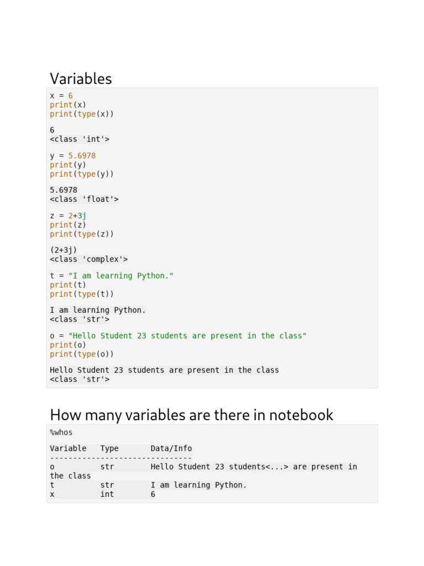Click the 'x = 6' code line

(x=61, y=96)
